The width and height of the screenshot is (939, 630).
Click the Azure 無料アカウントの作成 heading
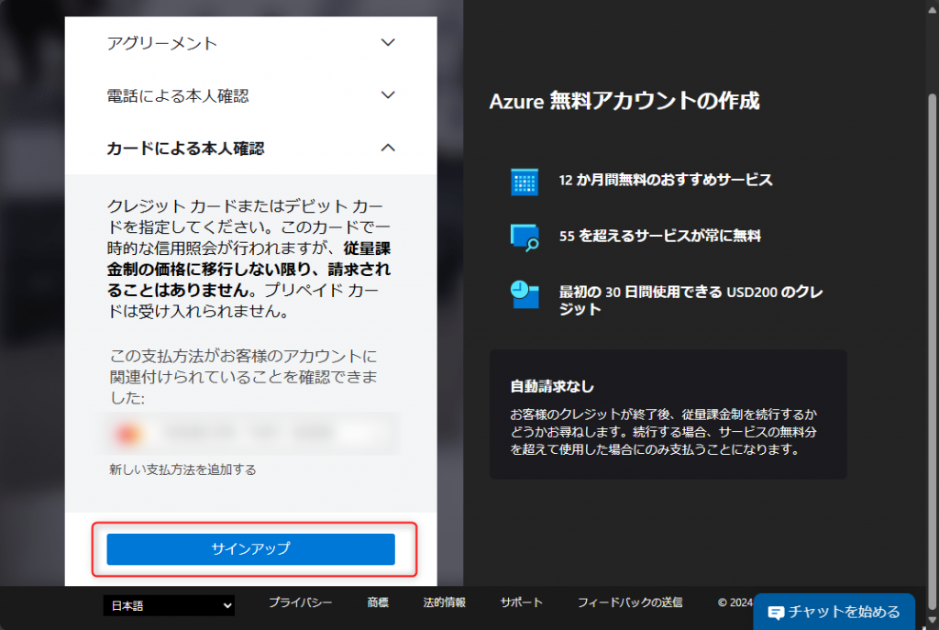pos(624,101)
